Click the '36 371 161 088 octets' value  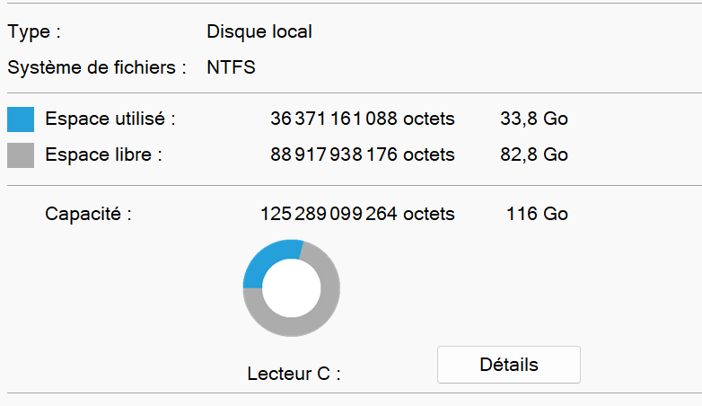point(362,119)
